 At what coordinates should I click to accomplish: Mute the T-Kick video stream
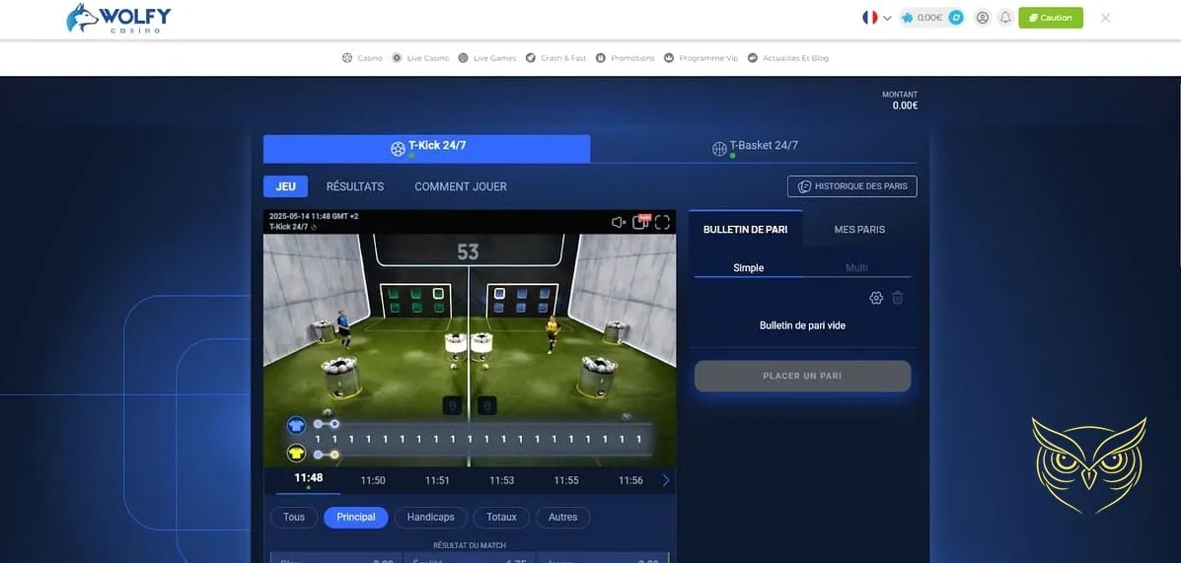tap(619, 222)
